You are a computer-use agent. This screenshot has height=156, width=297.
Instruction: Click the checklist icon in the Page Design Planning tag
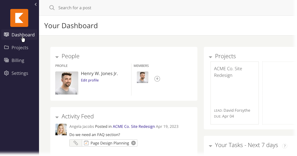(x=86, y=143)
